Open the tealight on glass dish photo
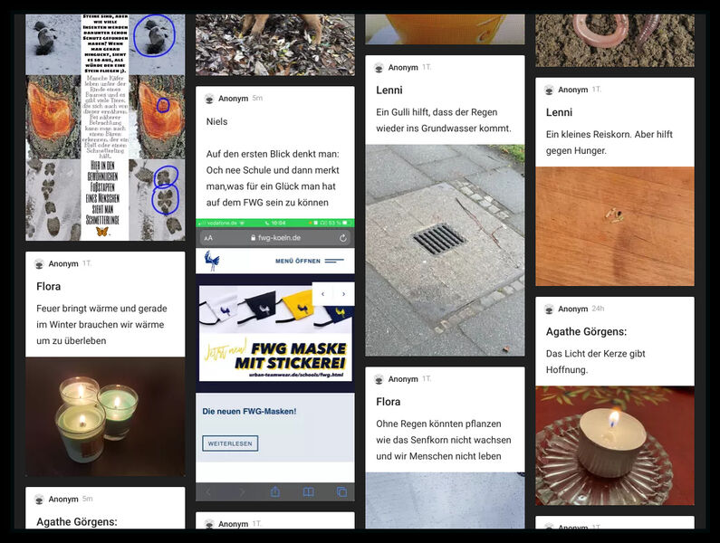 click(x=615, y=445)
